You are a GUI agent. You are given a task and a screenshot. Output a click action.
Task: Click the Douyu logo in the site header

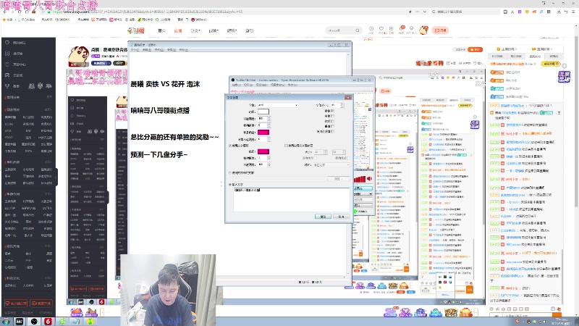click(x=136, y=30)
